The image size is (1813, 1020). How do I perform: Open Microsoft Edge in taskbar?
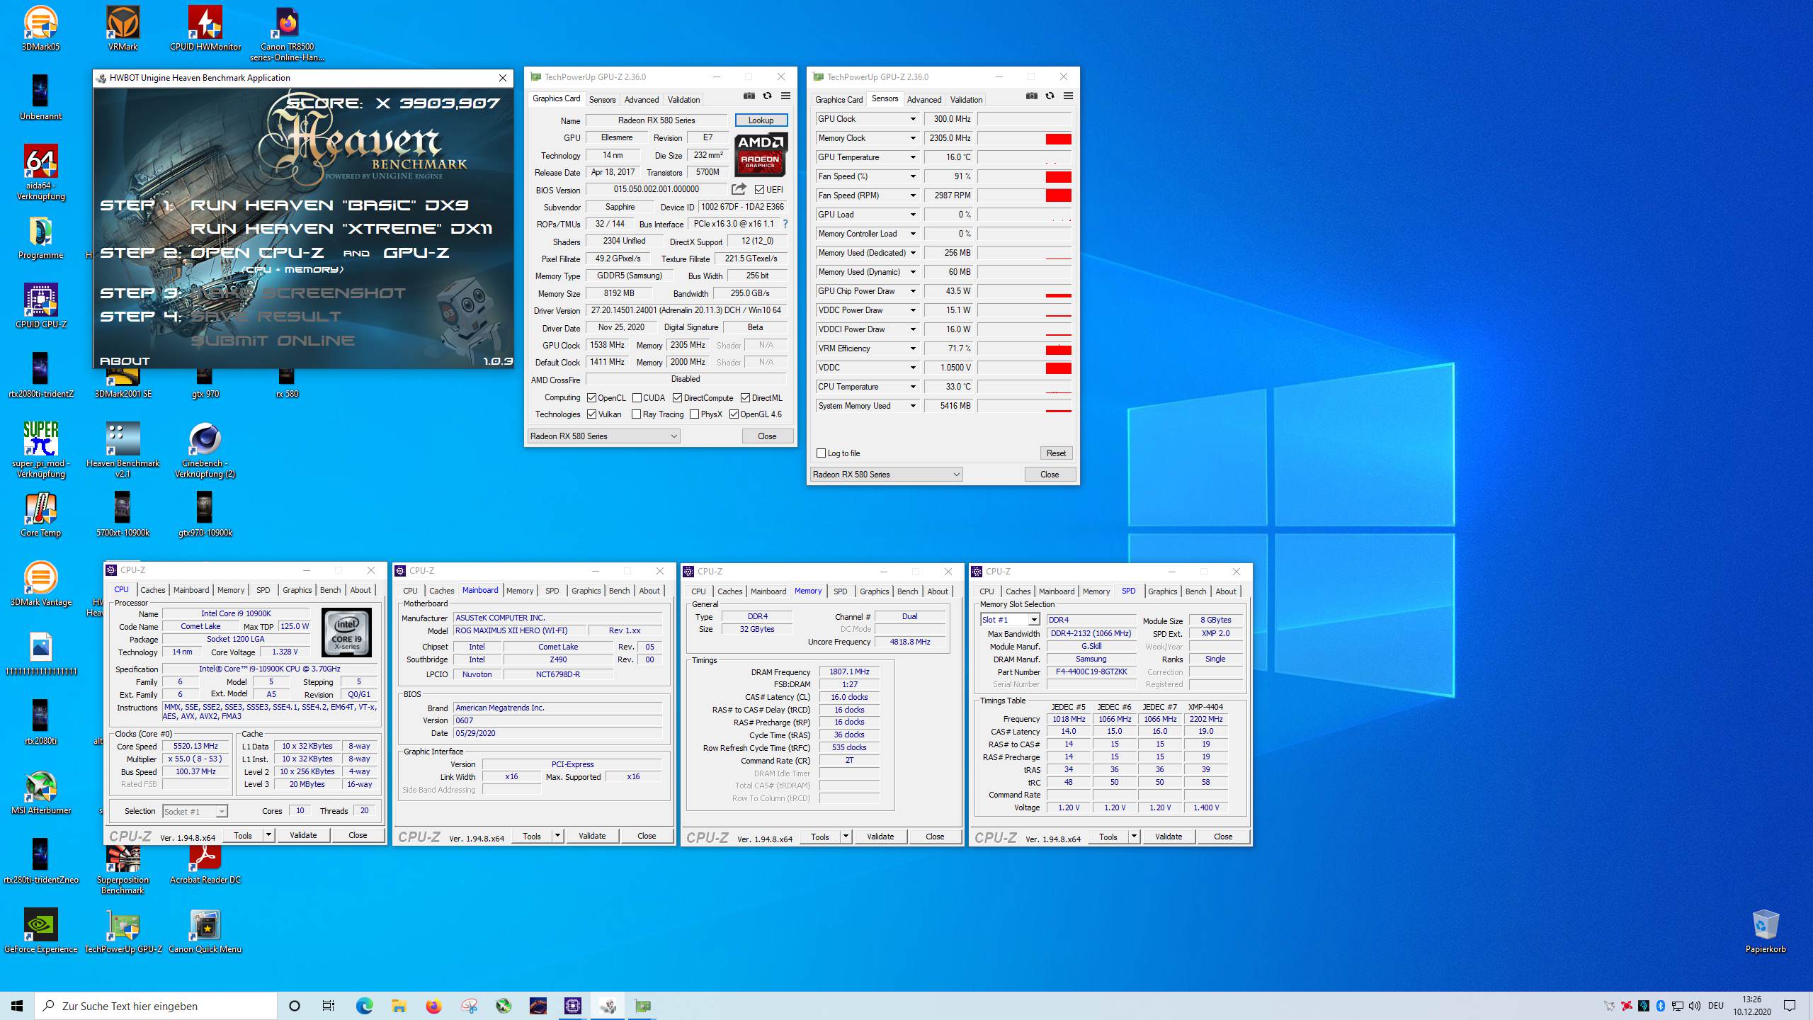pyautogui.click(x=364, y=1006)
